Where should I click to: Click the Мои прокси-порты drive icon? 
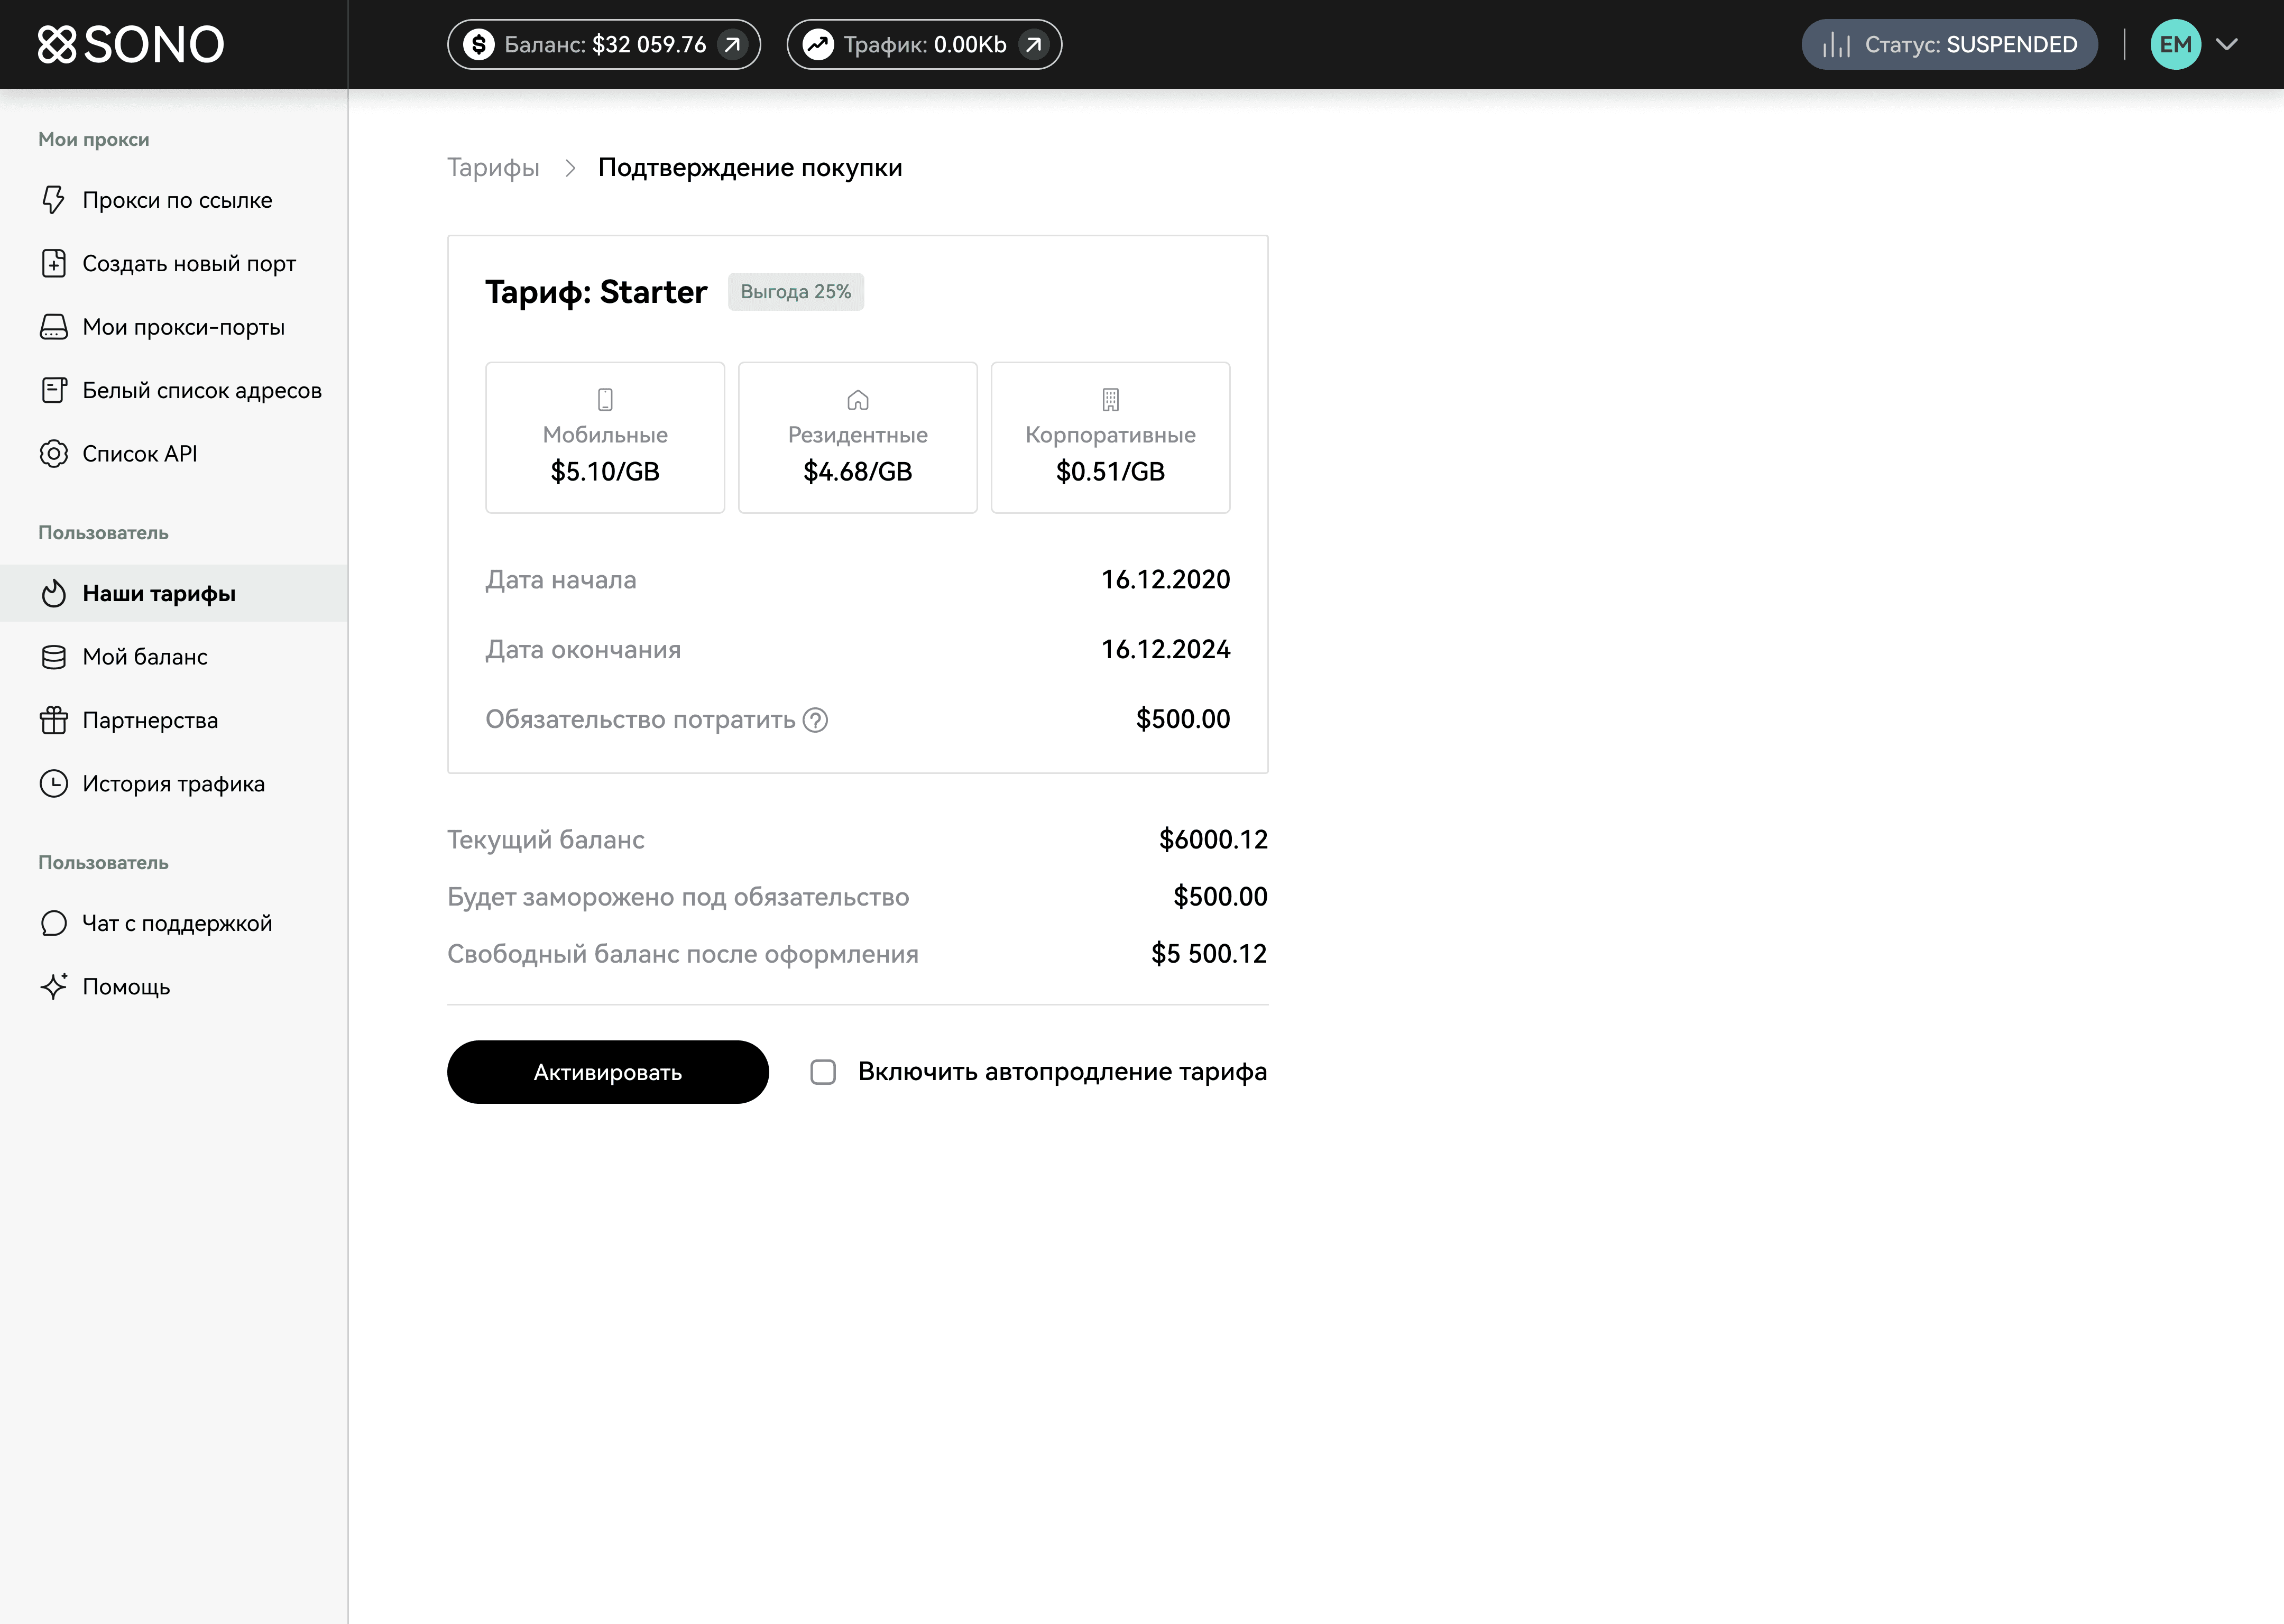[x=53, y=327]
